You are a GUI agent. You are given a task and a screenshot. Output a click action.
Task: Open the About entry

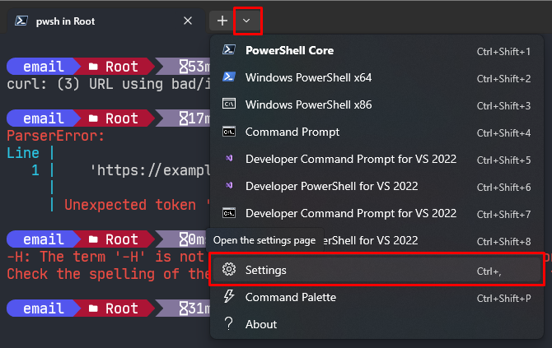377,324
